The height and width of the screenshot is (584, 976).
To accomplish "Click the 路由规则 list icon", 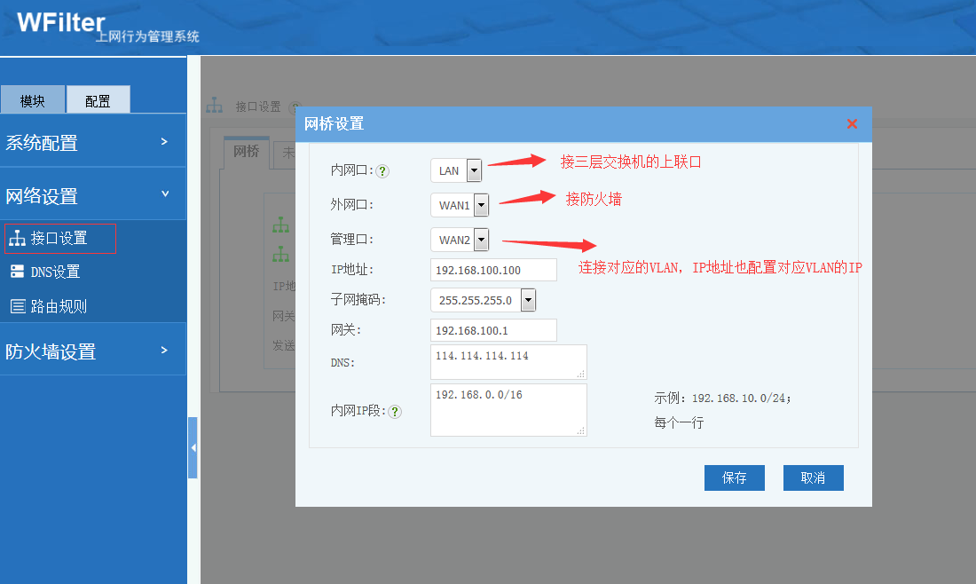I will coord(17,307).
